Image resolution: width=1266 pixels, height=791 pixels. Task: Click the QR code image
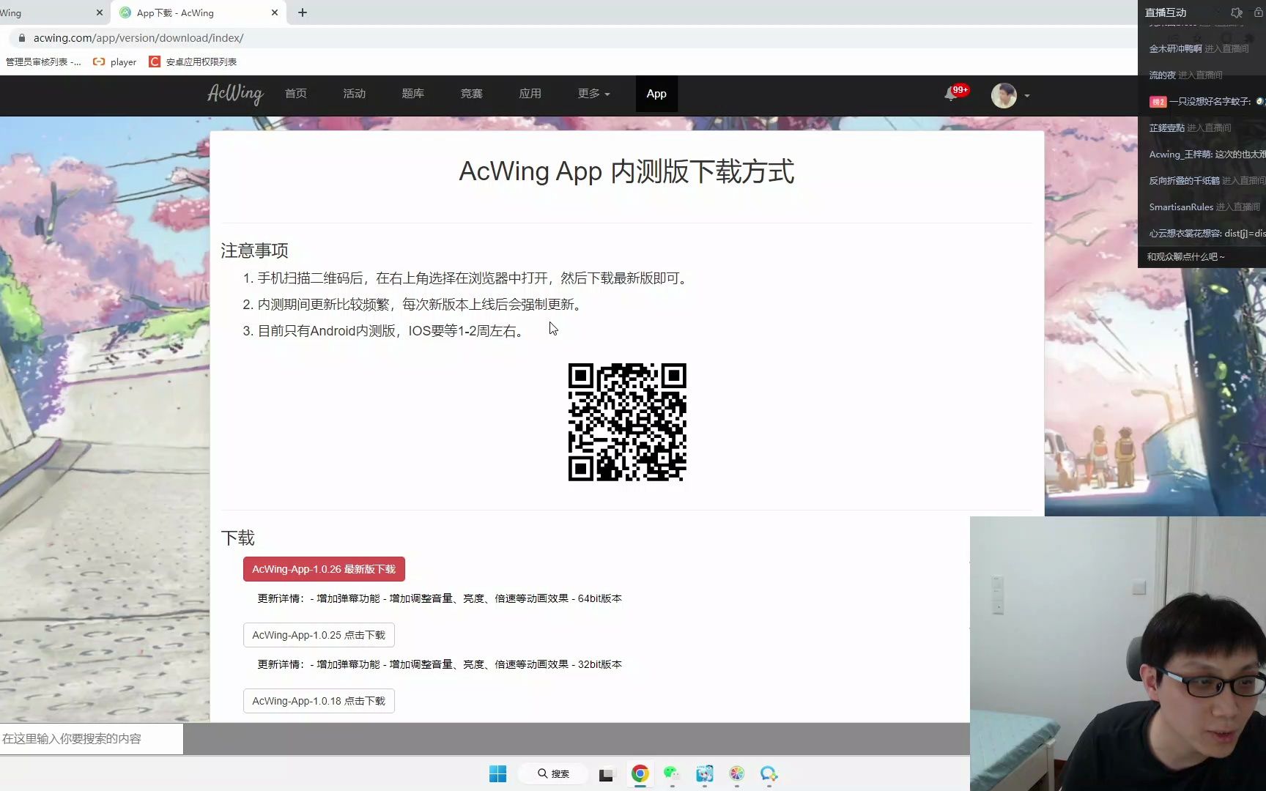point(627,422)
